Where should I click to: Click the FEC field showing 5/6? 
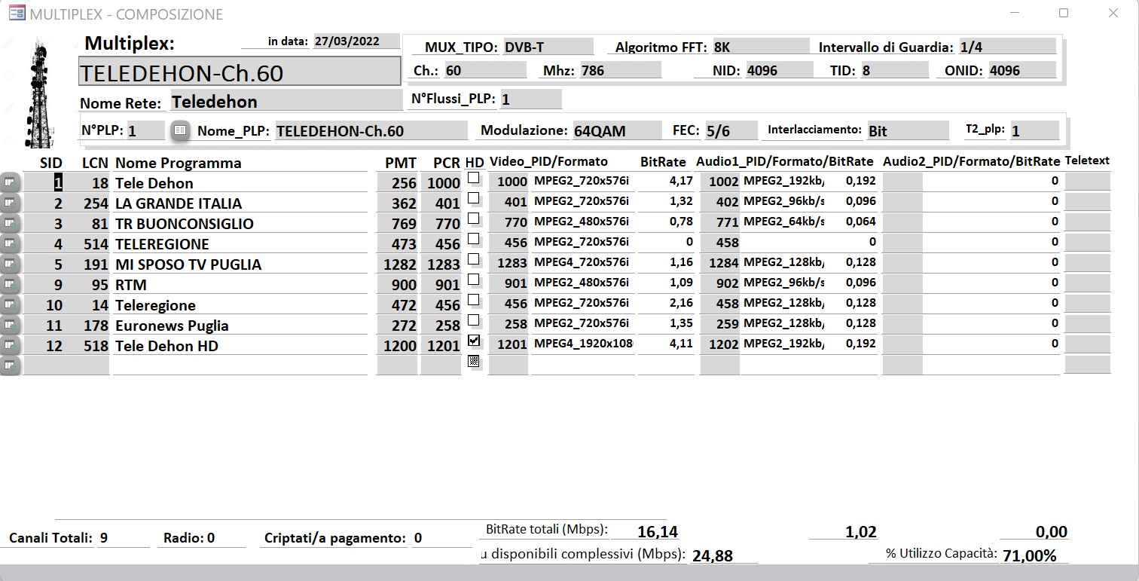pos(731,130)
